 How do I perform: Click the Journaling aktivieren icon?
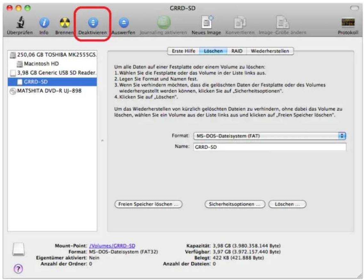click(x=164, y=22)
